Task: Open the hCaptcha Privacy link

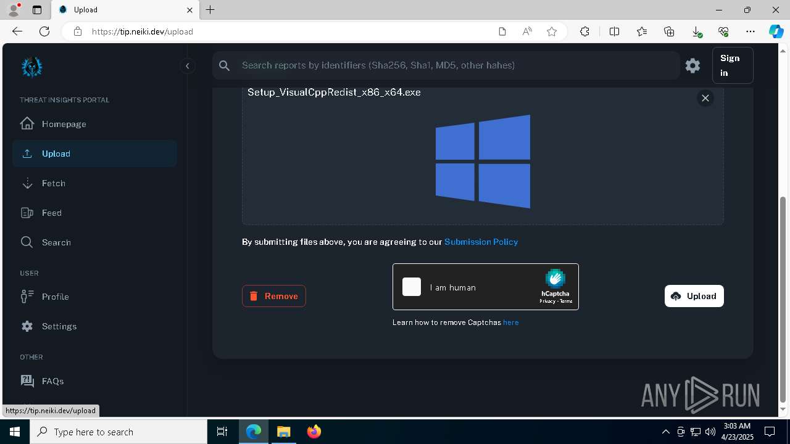Action: click(547, 302)
